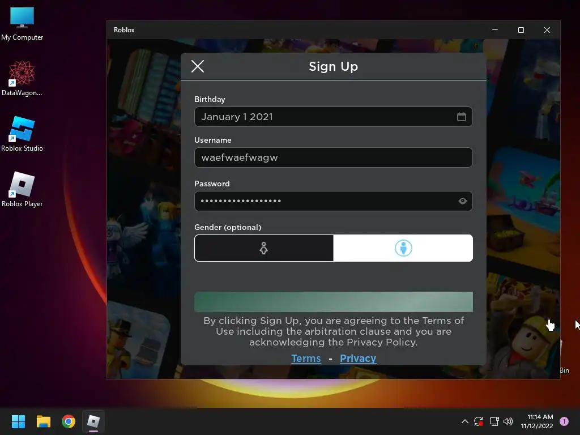The height and width of the screenshot is (435, 580).
Task: Minimize the Roblox window
Action: point(495,30)
